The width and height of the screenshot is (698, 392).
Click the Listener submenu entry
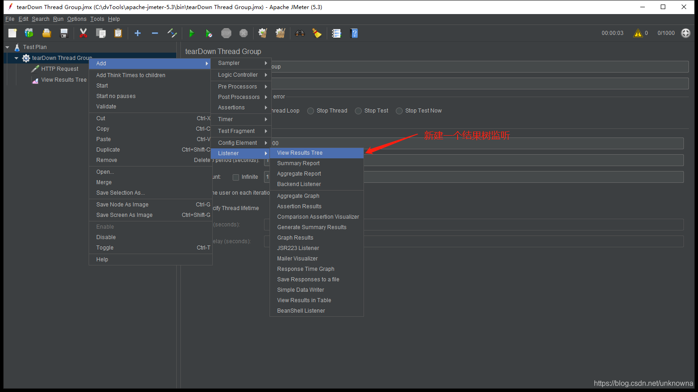[241, 153]
